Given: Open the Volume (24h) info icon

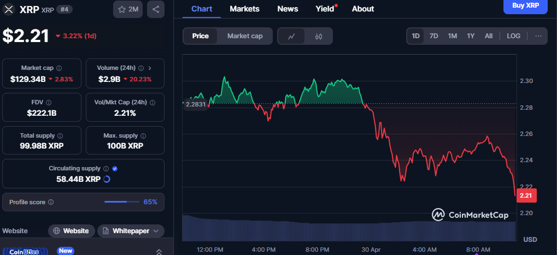Looking at the screenshot, I should 141,68.
